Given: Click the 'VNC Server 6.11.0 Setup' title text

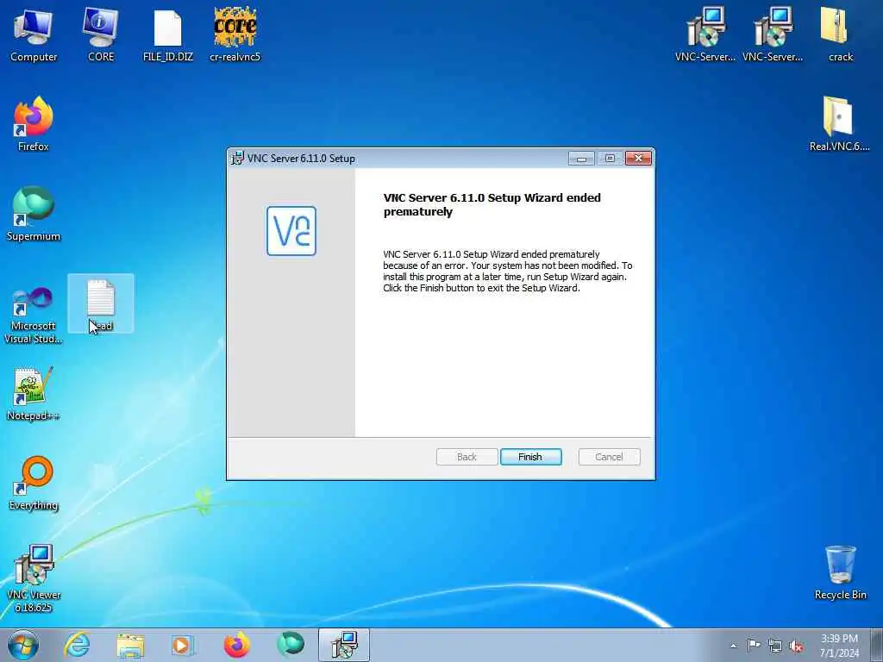Looking at the screenshot, I should (x=301, y=159).
